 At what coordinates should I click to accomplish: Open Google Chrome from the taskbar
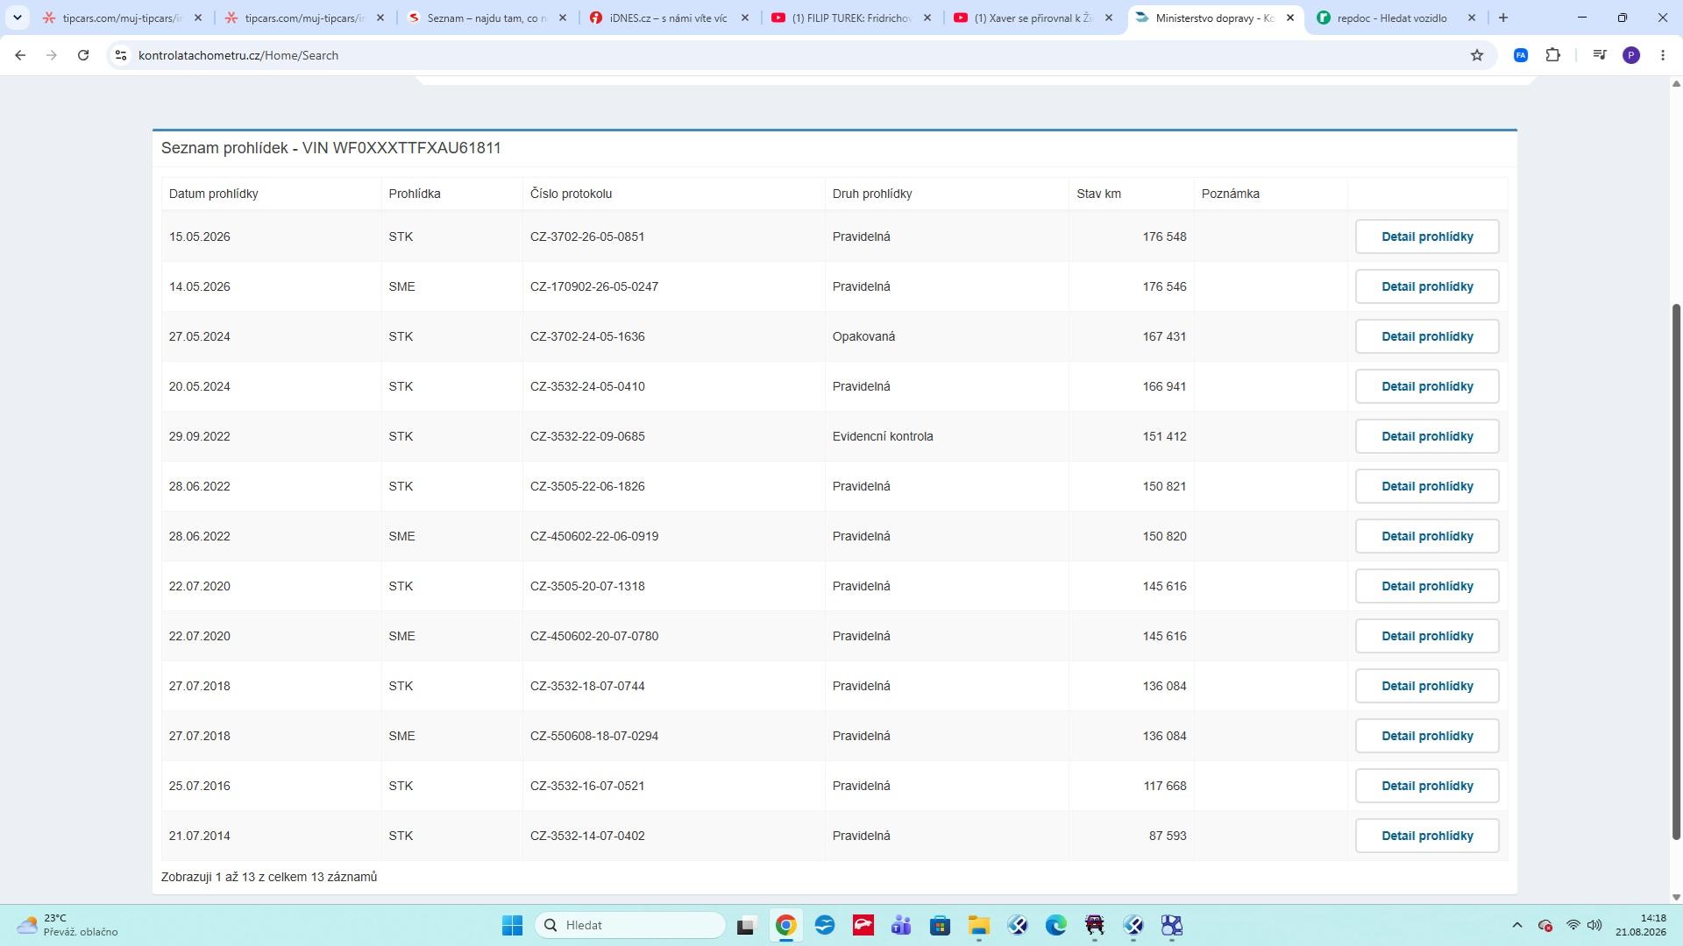[785, 925]
